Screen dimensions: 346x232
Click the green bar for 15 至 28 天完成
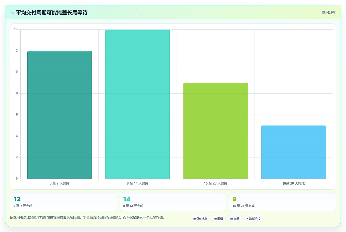tap(216, 131)
